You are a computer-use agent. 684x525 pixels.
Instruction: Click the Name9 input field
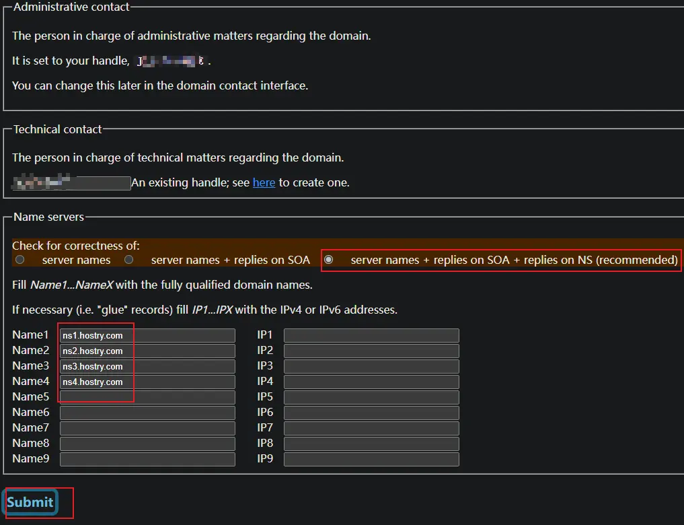click(x=147, y=459)
